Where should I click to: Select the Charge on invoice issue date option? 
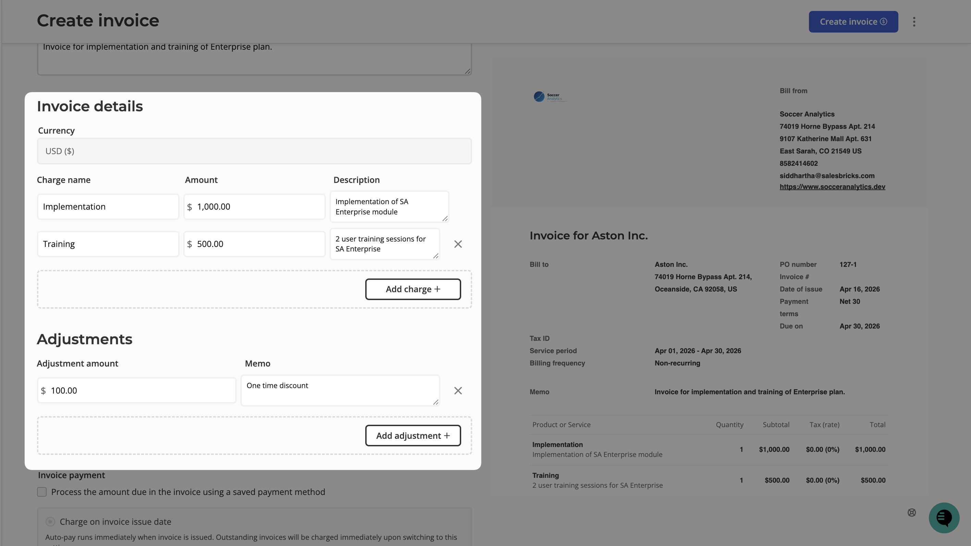point(50,521)
